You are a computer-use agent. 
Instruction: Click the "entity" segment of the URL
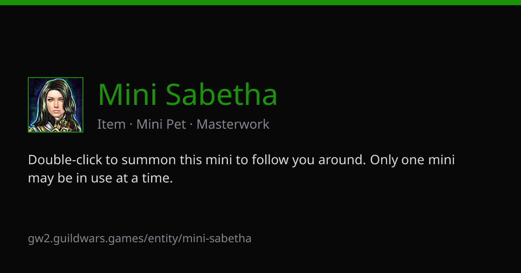click(x=163, y=238)
